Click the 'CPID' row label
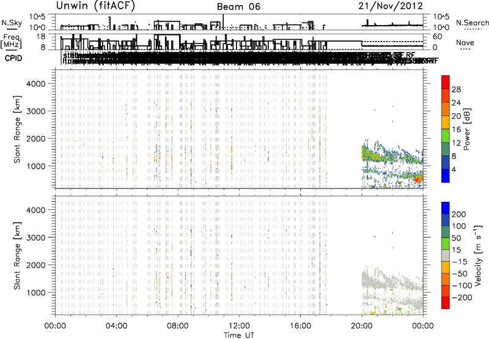489x339 pixels. click(x=13, y=58)
